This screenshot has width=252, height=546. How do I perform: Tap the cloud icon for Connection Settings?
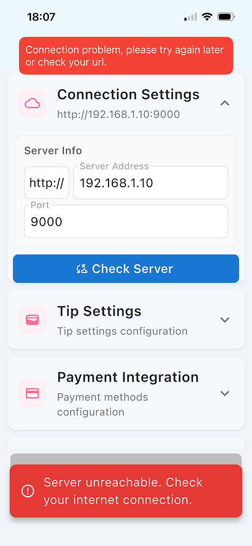[32, 103]
